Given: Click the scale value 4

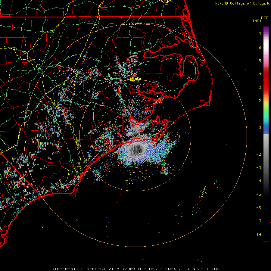Looking at the screenshot, I should [x=260, y=74].
